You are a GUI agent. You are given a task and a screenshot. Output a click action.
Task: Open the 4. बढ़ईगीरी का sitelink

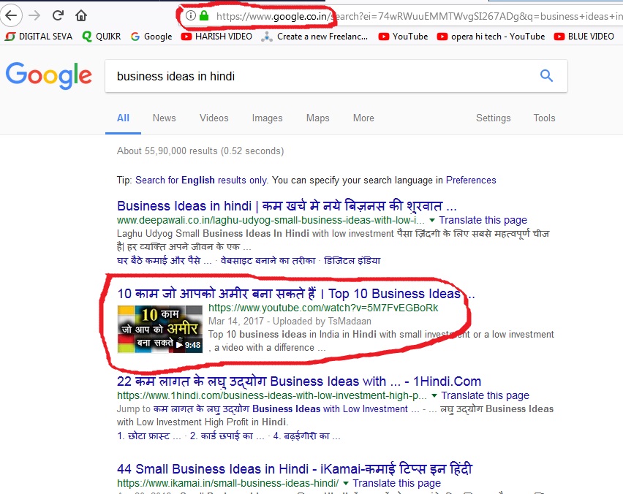[x=306, y=436]
